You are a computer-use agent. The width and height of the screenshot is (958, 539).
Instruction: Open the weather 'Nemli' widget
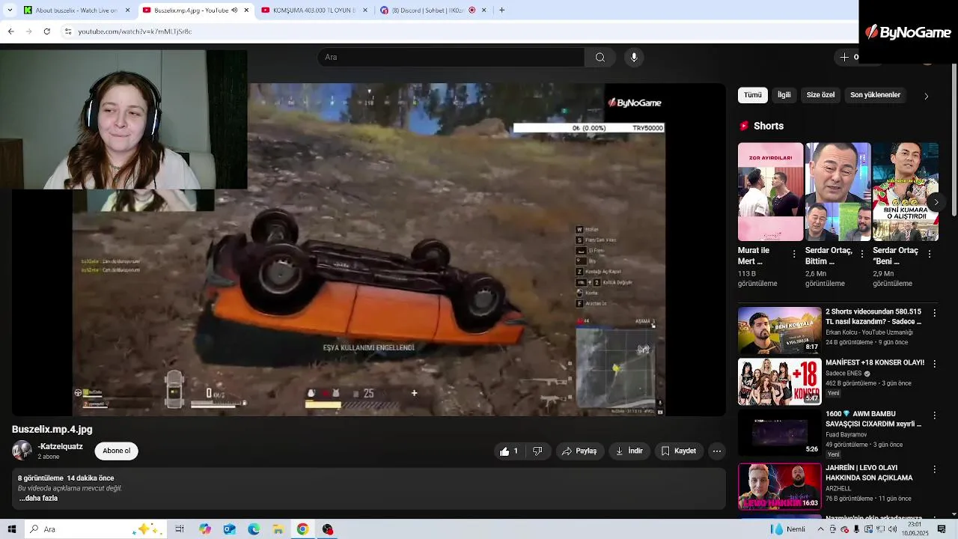coord(788,529)
